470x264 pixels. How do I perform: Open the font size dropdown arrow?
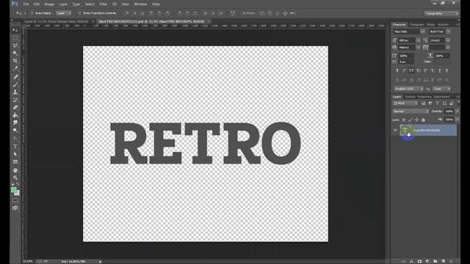point(418,40)
